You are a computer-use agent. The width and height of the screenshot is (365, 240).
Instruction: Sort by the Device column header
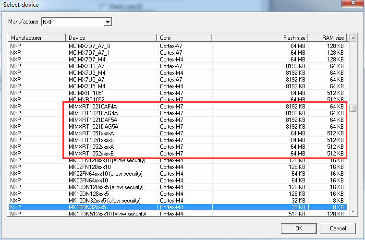111,37
